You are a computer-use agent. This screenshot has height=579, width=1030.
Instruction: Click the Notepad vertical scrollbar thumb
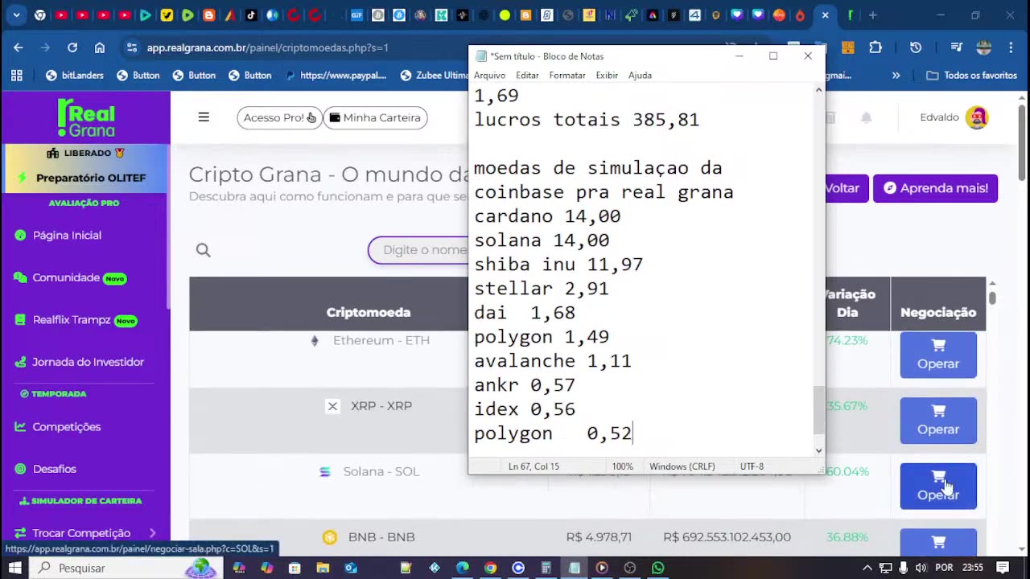point(819,409)
